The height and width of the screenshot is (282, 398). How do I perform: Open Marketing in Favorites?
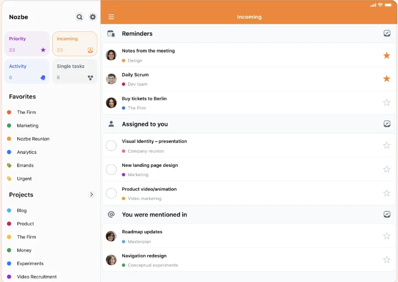coord(28,125)
